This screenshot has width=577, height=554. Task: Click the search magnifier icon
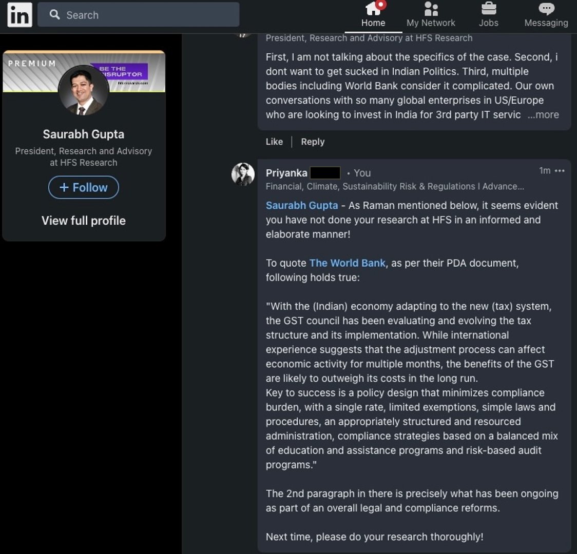tap(54, 14)
